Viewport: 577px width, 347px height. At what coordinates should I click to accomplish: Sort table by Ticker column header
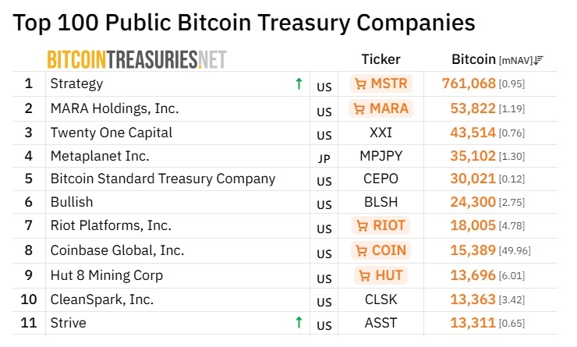coord(381,59)
